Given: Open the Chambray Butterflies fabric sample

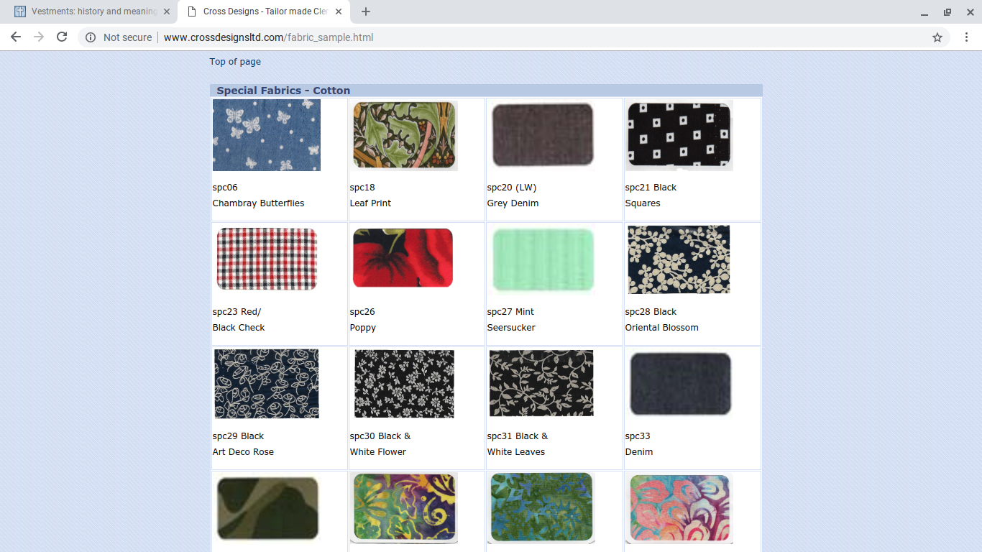Looking at the screenshot, I should 267,135.
